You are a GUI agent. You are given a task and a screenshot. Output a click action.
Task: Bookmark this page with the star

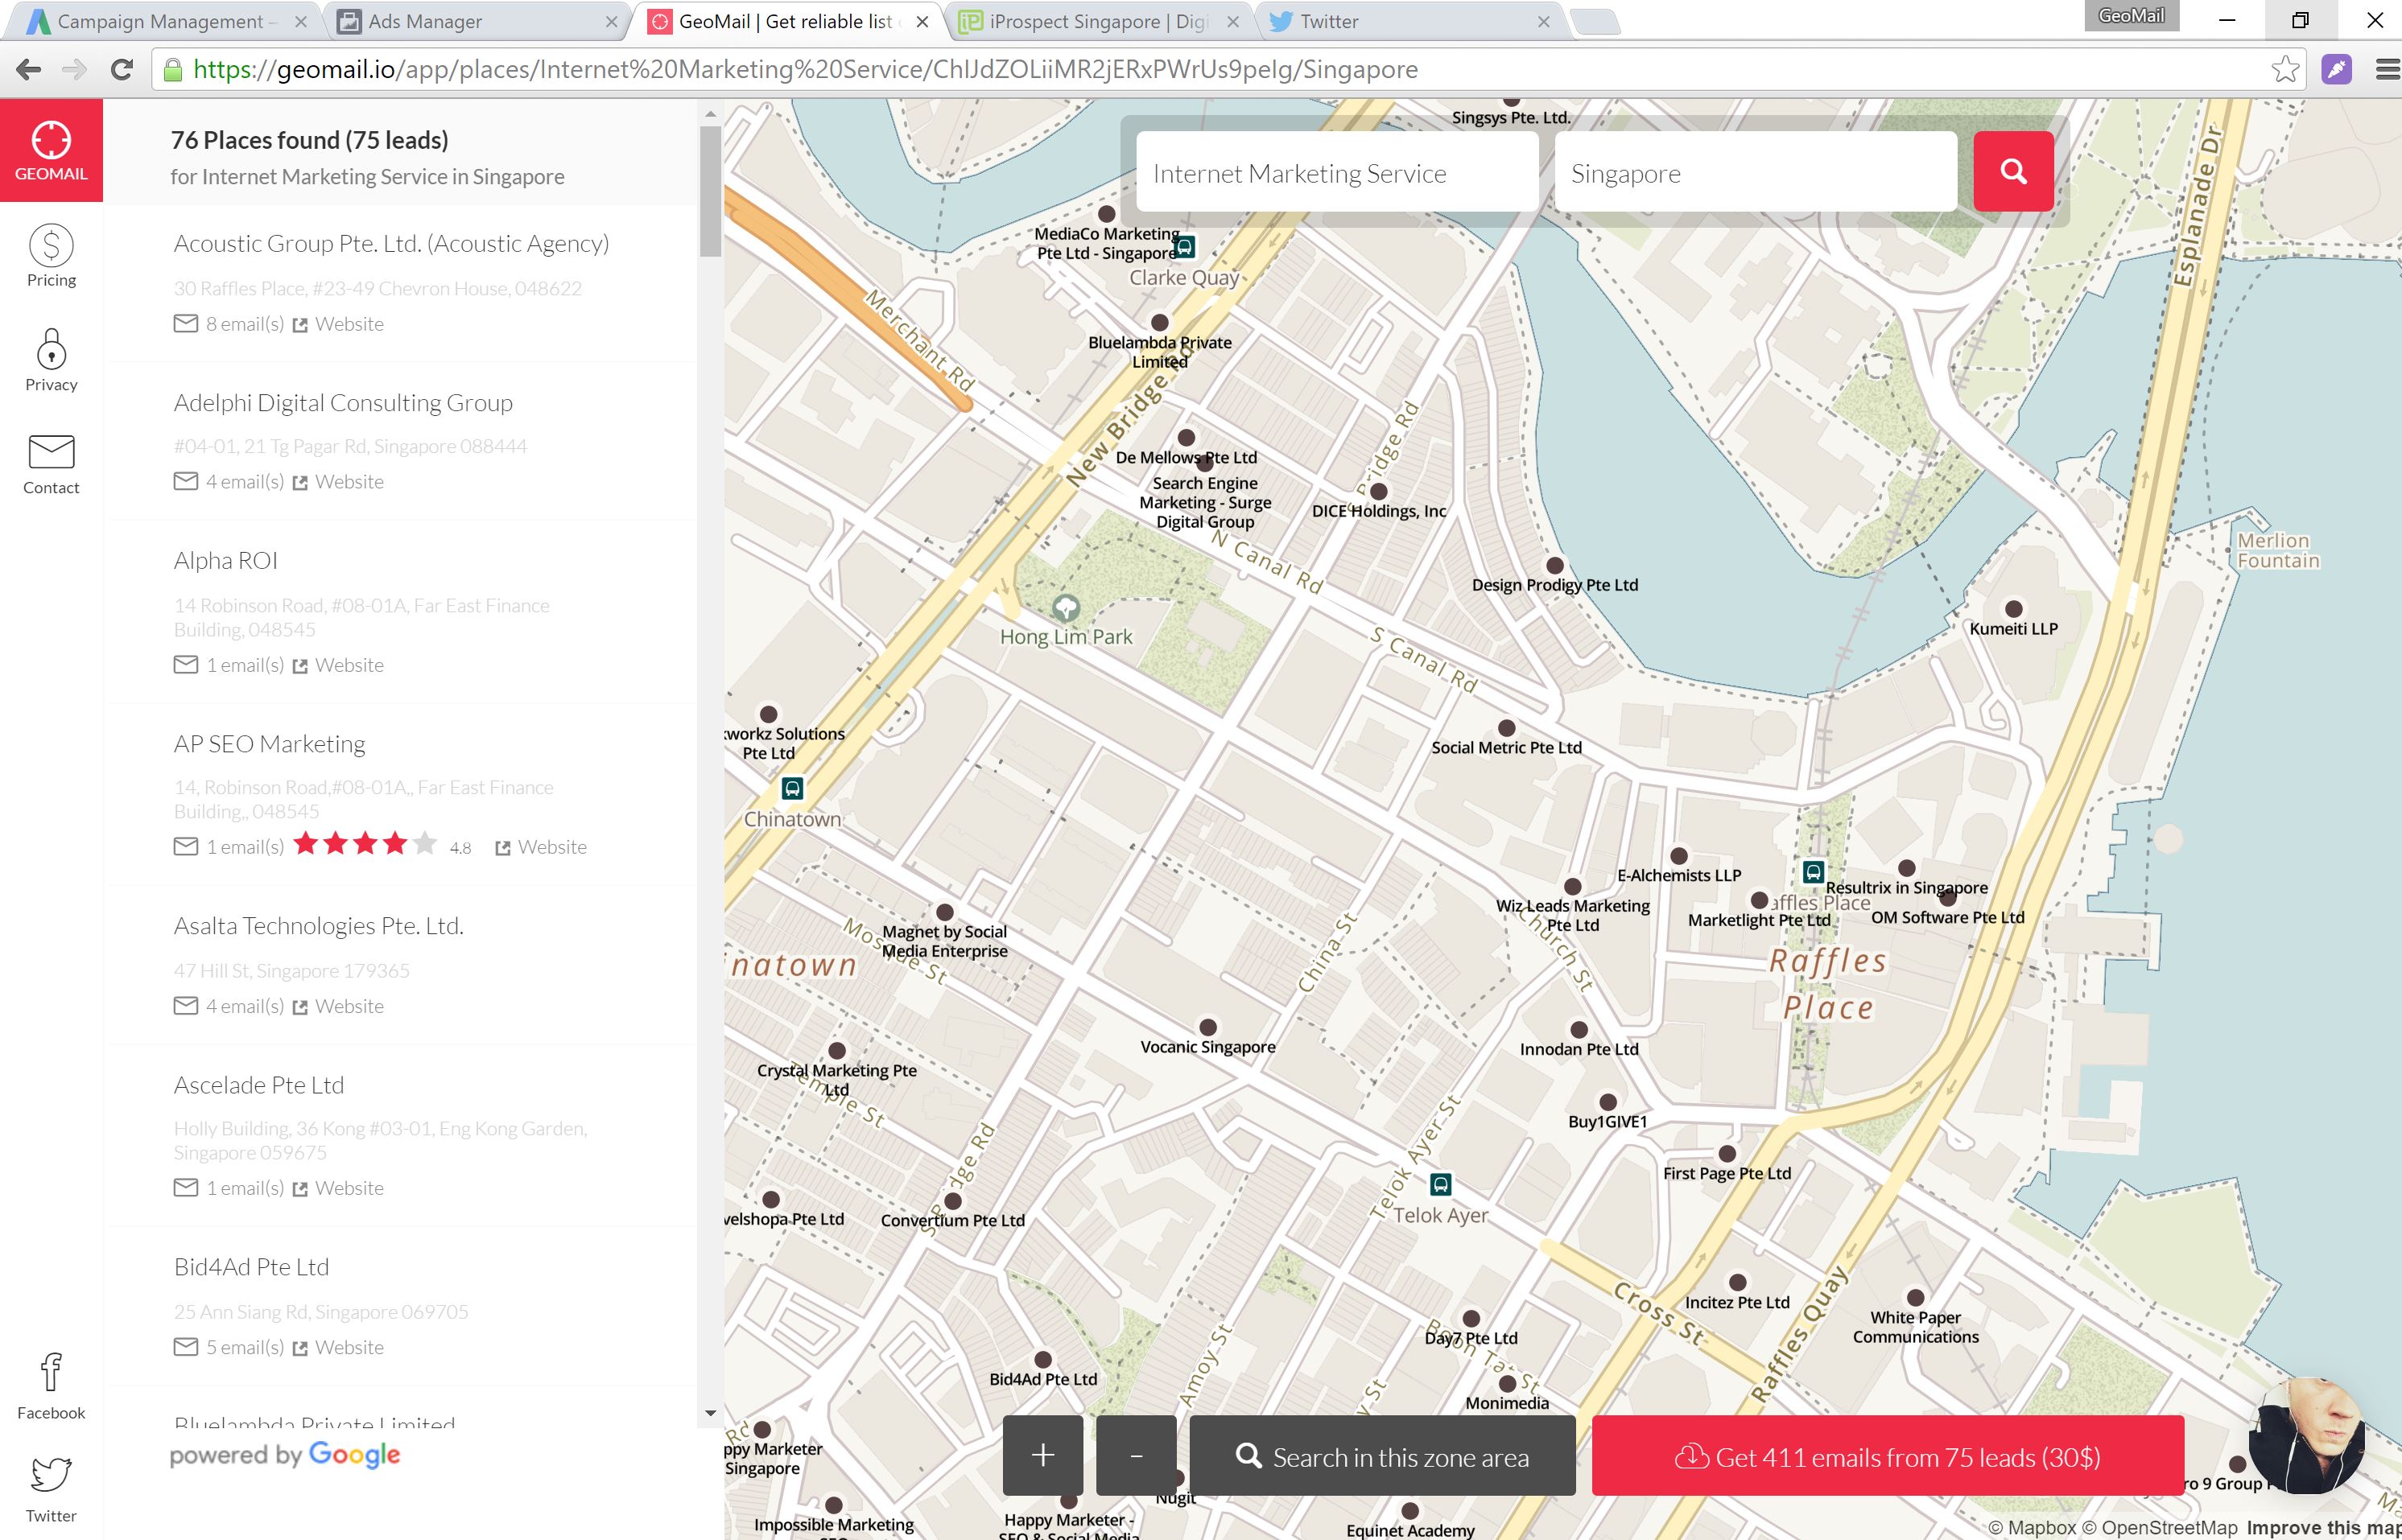pyautogui.click(x=2285, y=69)
